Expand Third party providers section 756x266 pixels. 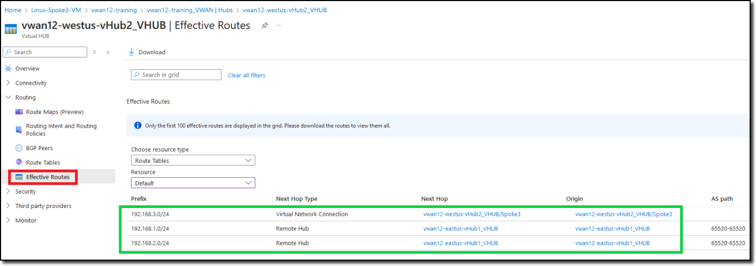8,206
